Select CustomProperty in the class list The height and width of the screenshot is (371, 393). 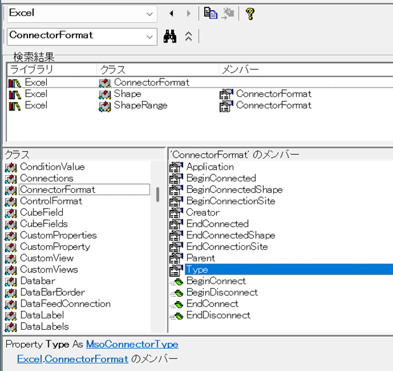(x=55, y=247)
